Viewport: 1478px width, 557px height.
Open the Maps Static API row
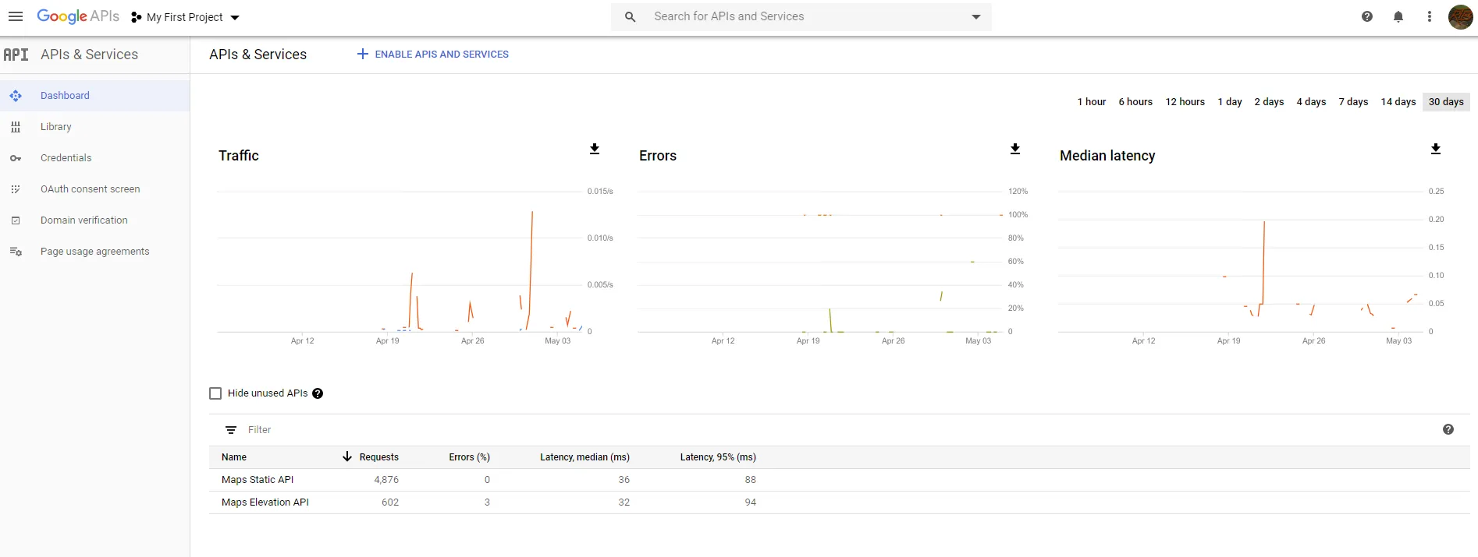pyautogui.click(x=840, y=480)
